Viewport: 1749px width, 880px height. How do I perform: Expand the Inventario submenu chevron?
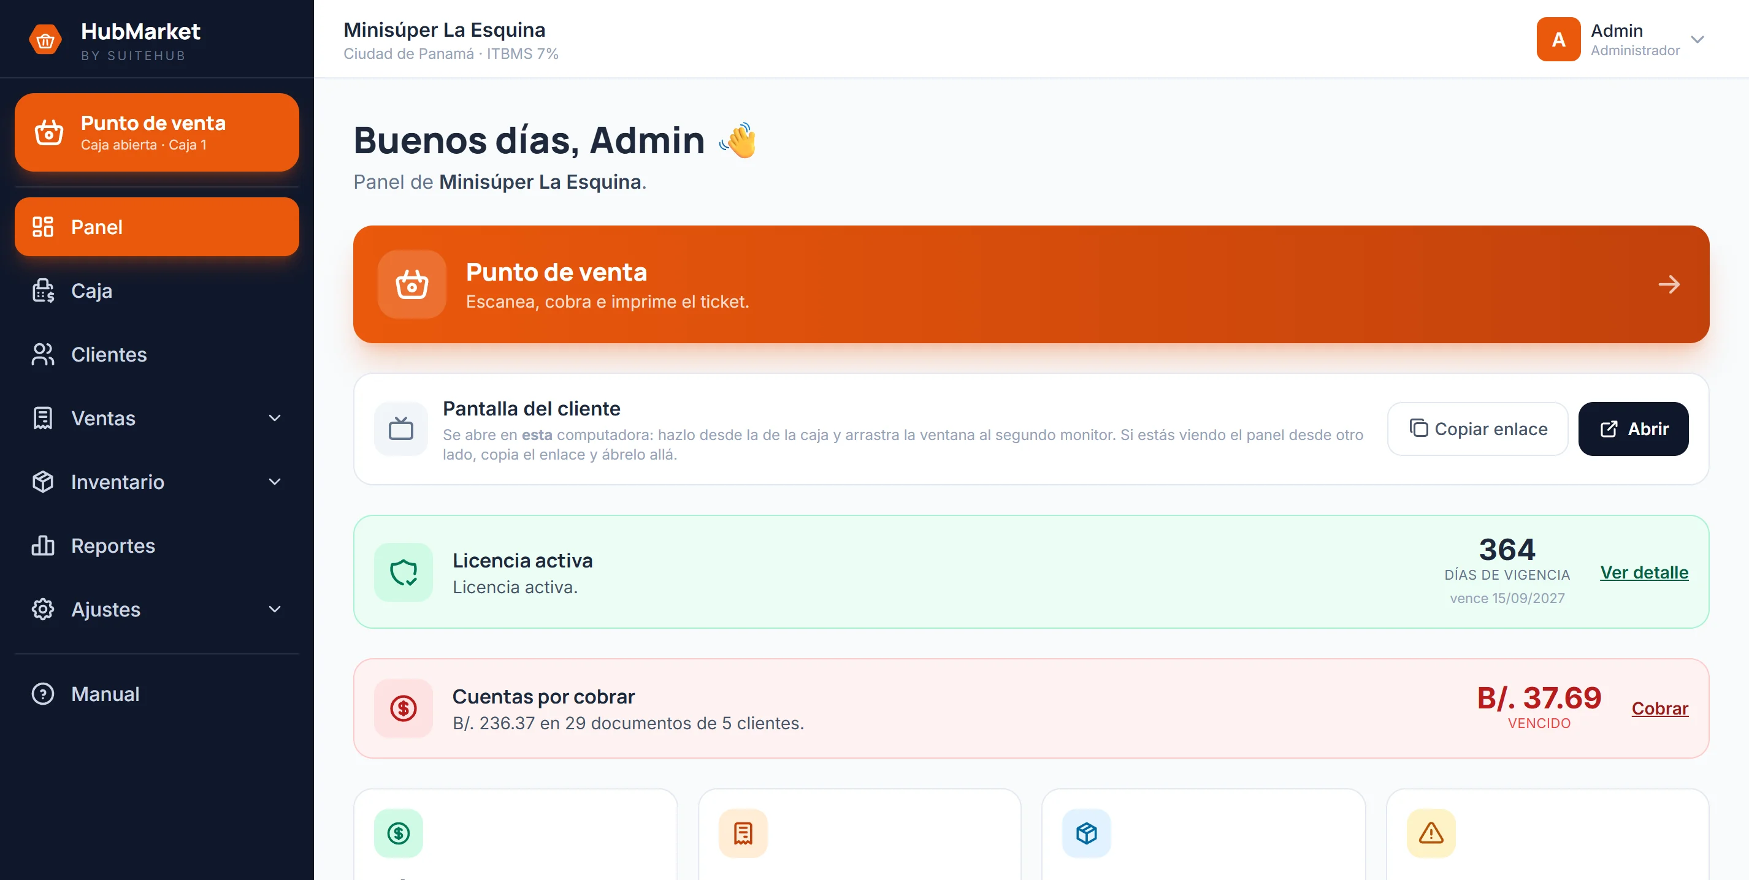[275, 482]
